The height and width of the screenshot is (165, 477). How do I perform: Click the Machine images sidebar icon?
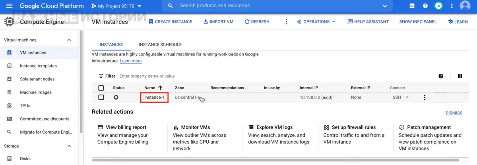click(10, 92)
